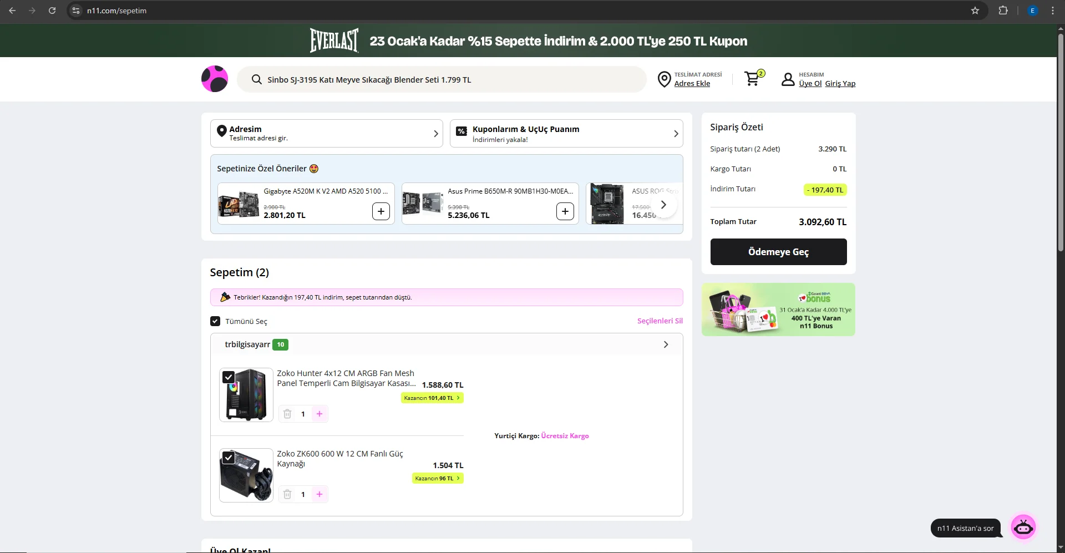This screenshot has width=1065, height=553.
Task: Toggle the Tümünü Seç checkbox
Action: click(215, 321)
